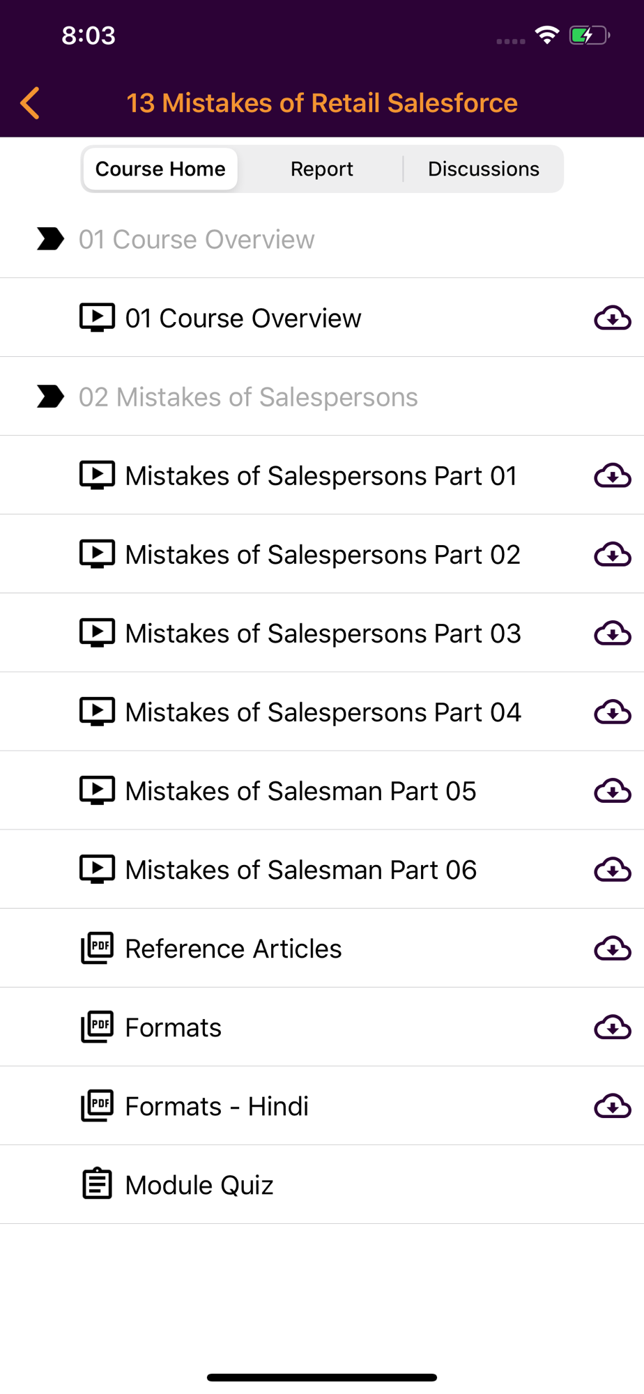Switch to the Report tab
The image size is (644, 1394).
322,169
